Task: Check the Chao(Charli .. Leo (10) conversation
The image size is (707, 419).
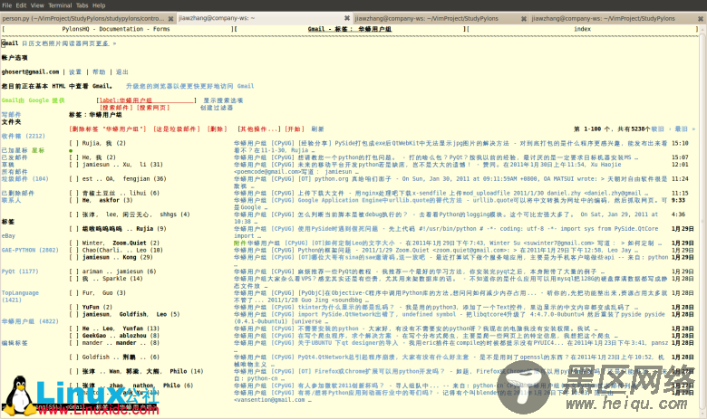Action: click(74, 251)
